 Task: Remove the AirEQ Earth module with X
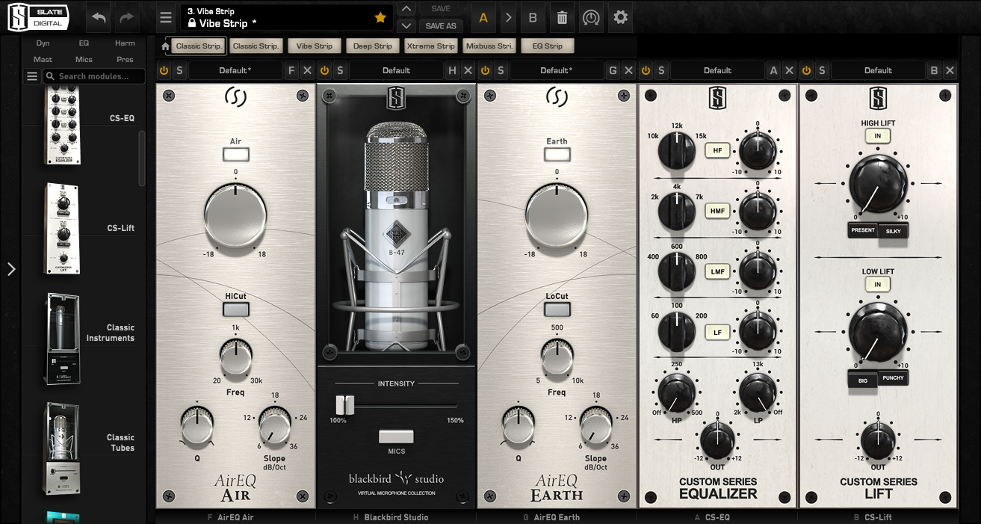coord(629,70)
